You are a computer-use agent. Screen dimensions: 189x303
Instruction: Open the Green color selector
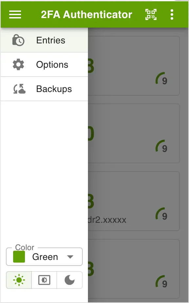point(44,257)
